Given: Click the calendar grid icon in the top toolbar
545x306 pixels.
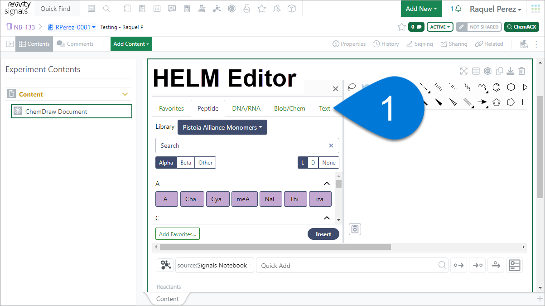Looking at the screenshot, I should click(157, 9).
